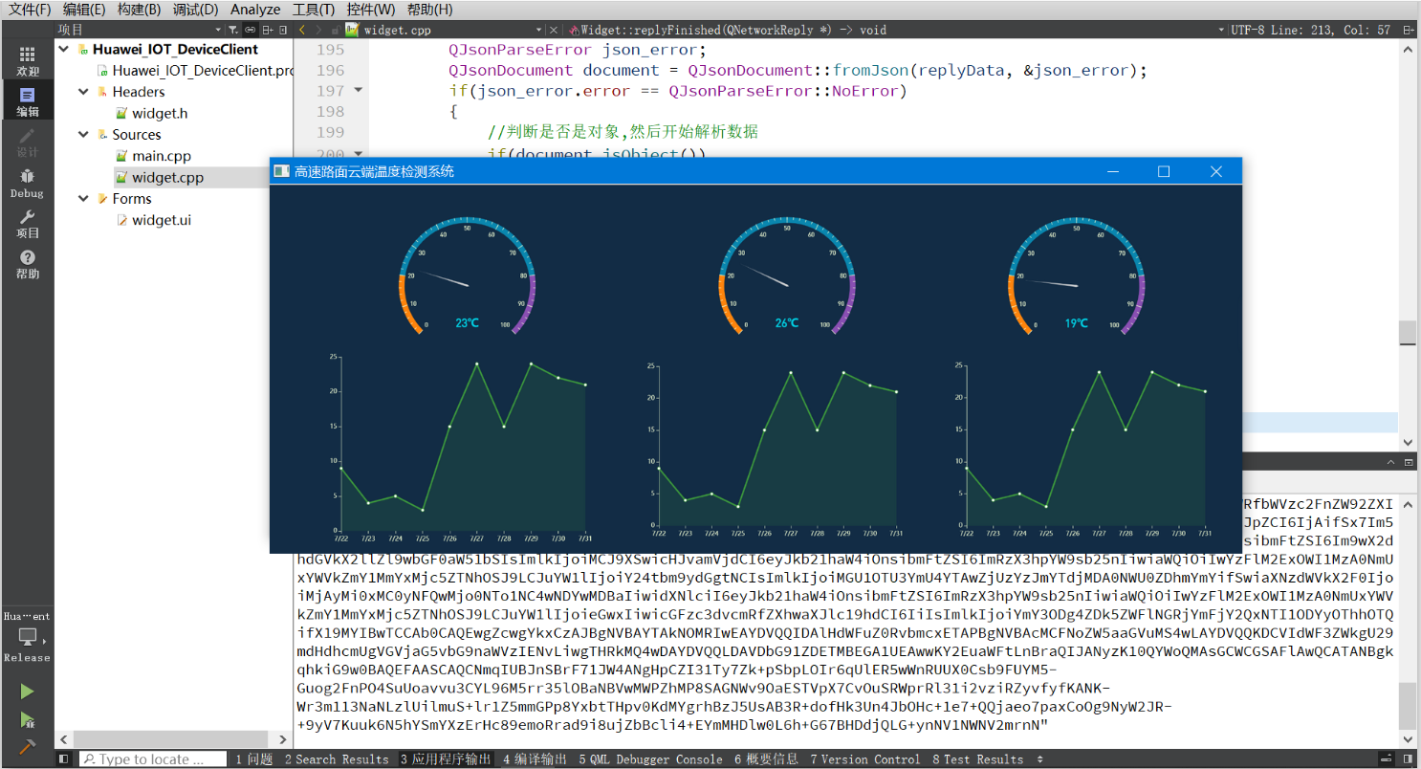Select widget.cpp in the project tree

tap(159, 177)
